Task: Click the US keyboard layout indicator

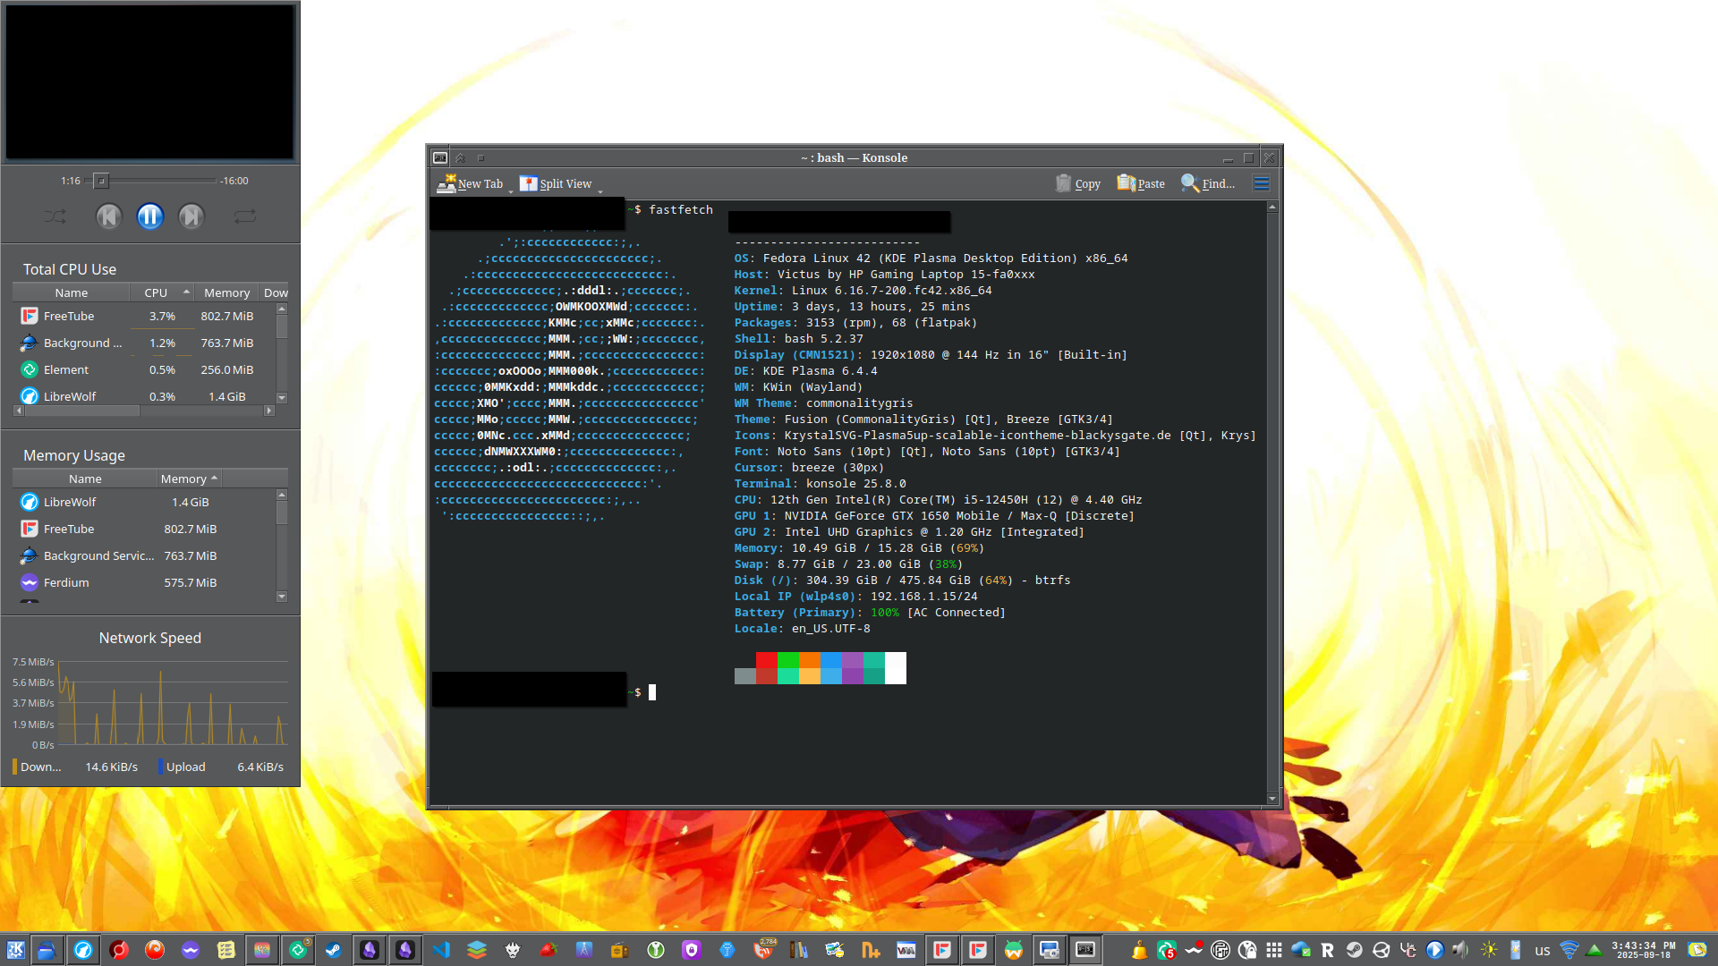Action: point(1542,951)
